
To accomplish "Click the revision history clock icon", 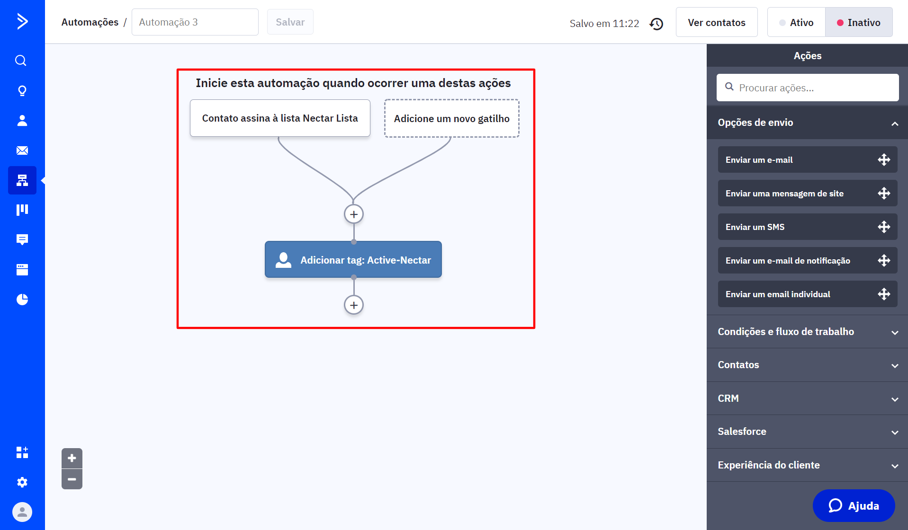I will [656, 23].
